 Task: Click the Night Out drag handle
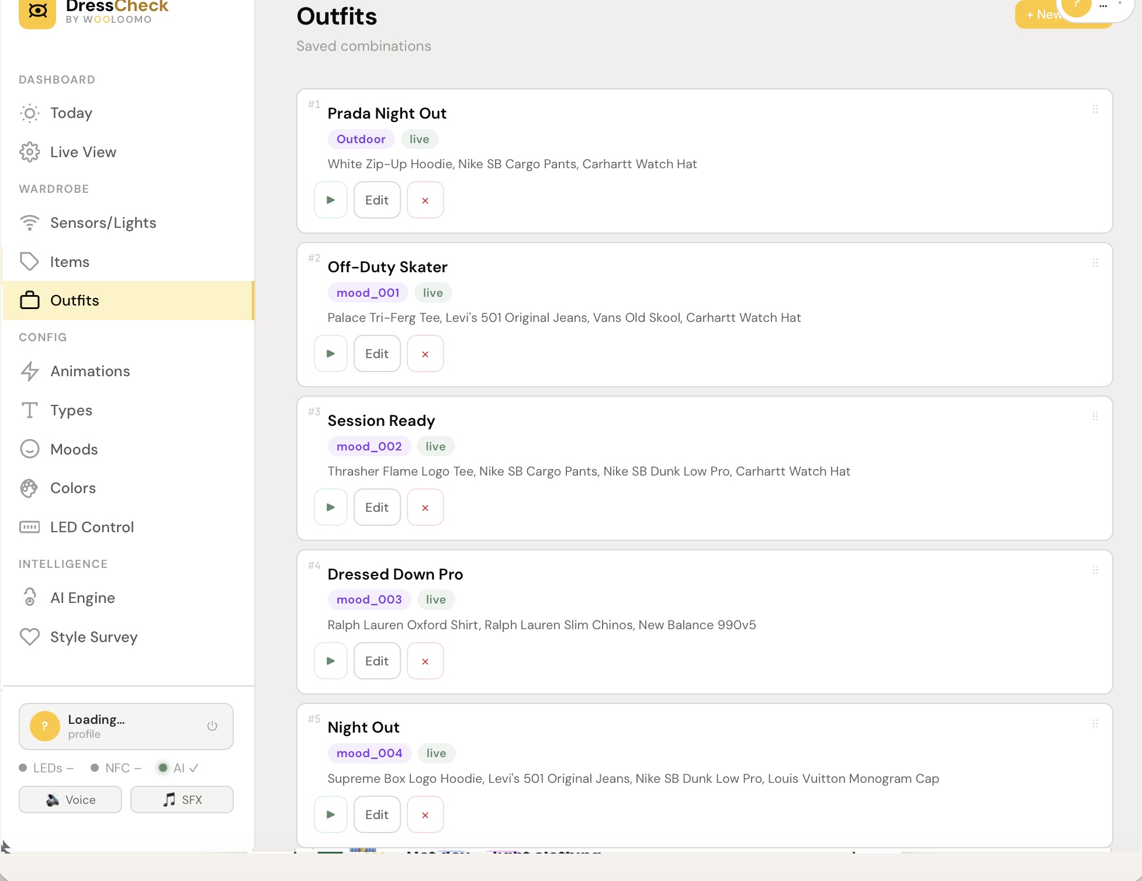coord(1095,724)
